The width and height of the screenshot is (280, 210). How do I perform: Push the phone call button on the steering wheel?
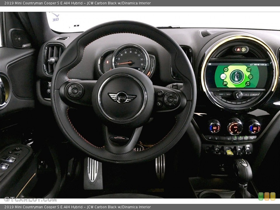(x=159, y=103)
